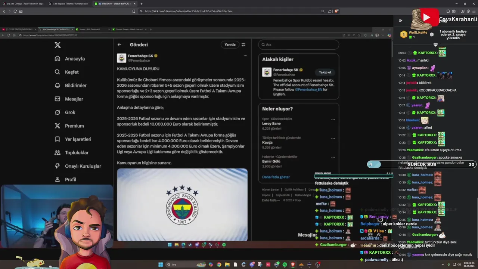Open more menu for Eymir Gölü trend

coord(333,157)
